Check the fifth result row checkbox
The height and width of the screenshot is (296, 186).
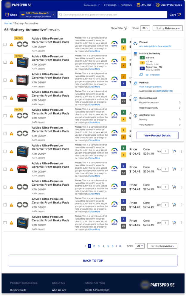pyautogui.click(x=5, y=116)
